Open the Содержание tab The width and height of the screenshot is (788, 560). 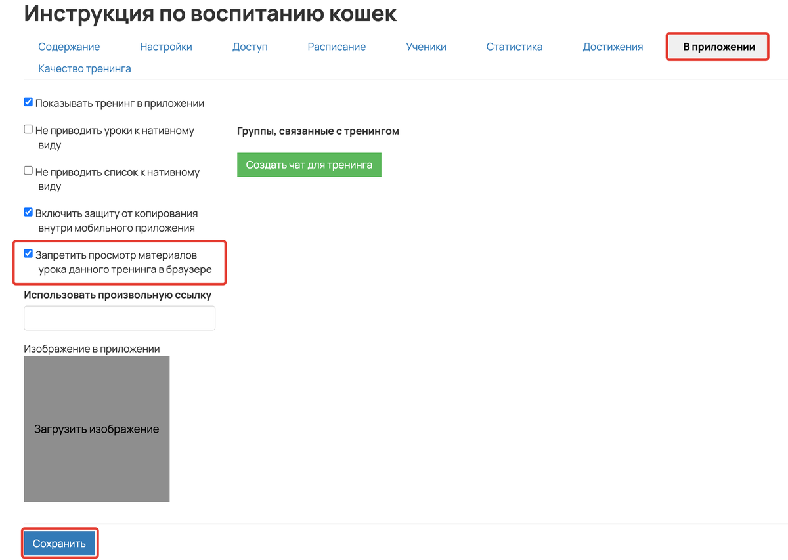point(69,47)
